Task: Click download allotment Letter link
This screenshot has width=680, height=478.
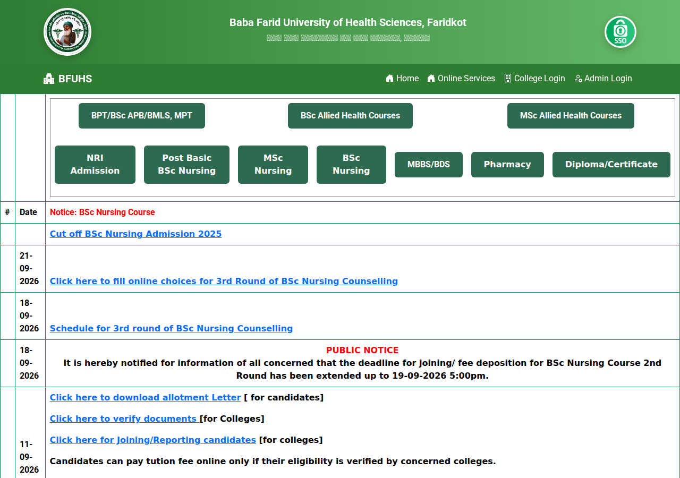Action: tap(145, 397)
